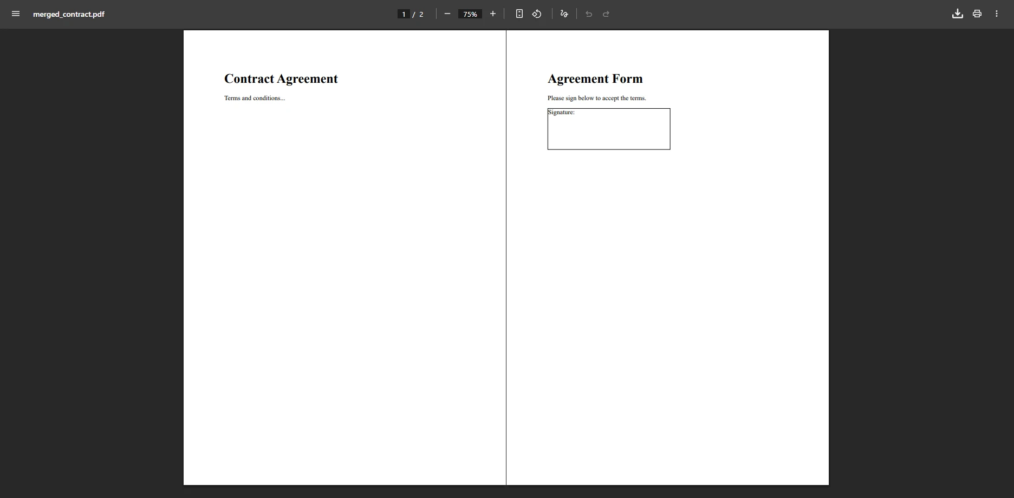The width and height of the screenshot is (1014, 498).
Task: Zoom in using the plus icon
Action: (x=492, y=14)
